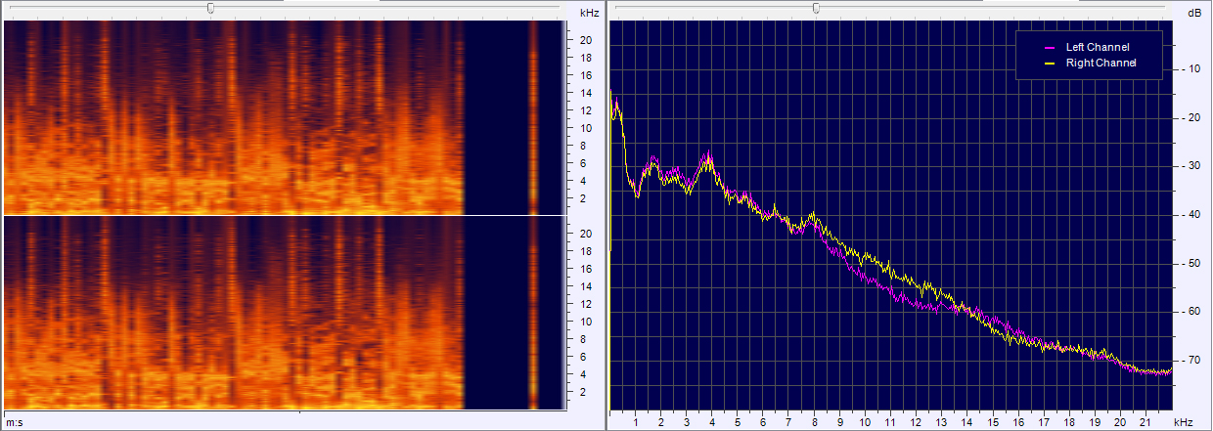The width and height of the screenshot is (1213, 431).
Task: Click the 21 kHz label on spectrum axis
Action: click(1146, 422)
